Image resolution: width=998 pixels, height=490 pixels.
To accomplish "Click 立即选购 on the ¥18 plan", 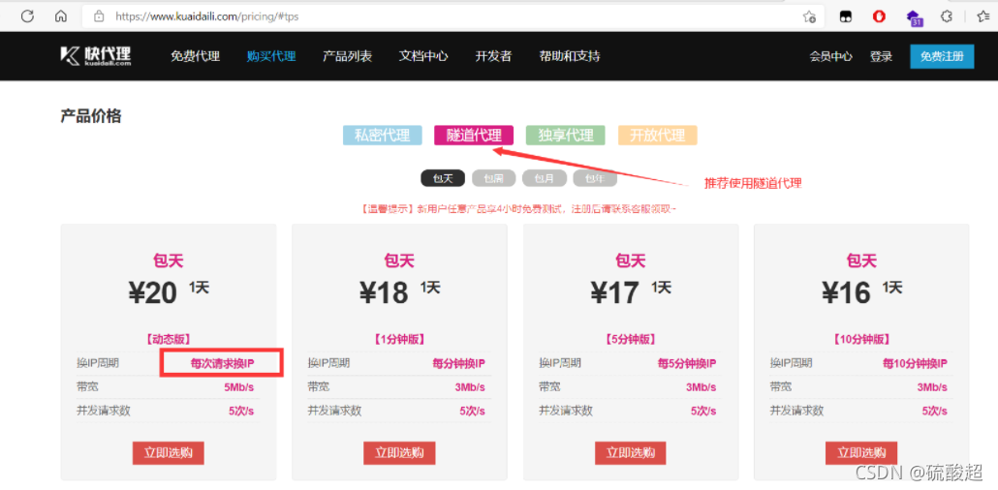I will click(x=399, y=453).
